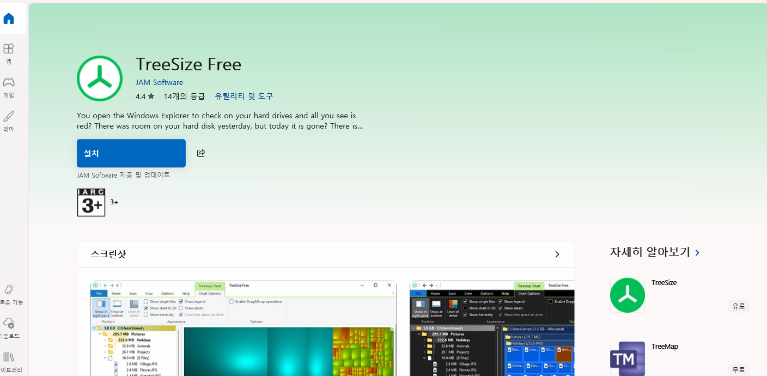Click the share icon next to the Install button
The image size is (767, 376).
(x=201, y=153)
